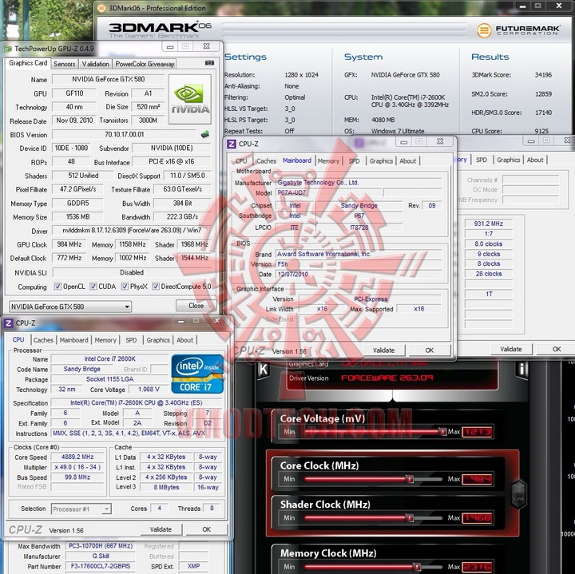Viewport: 575px width, 574px height.
Task: Open SPD tab in the Mainboard CPU-Z window
Action: [354, 161]
